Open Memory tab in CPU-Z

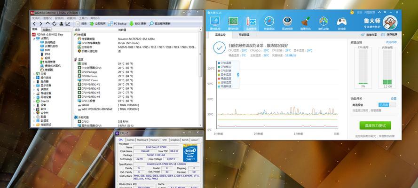155,140
